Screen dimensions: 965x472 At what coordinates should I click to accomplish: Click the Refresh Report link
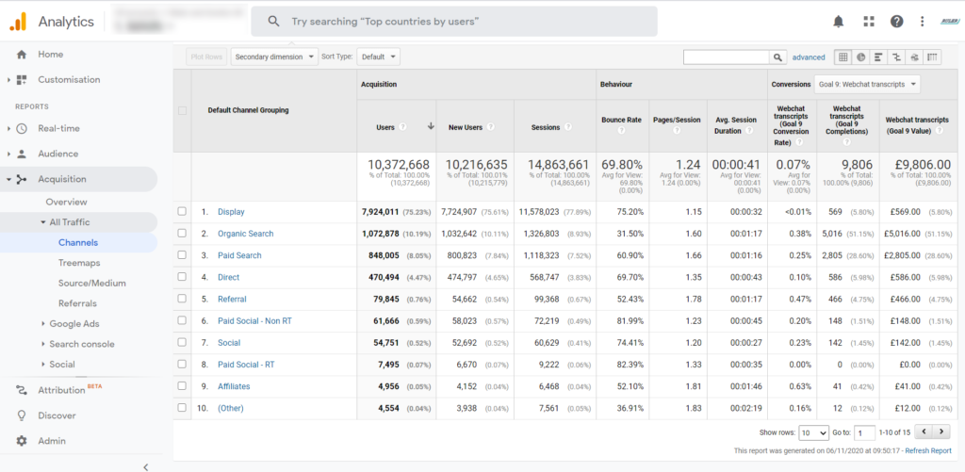coord(927,452)
